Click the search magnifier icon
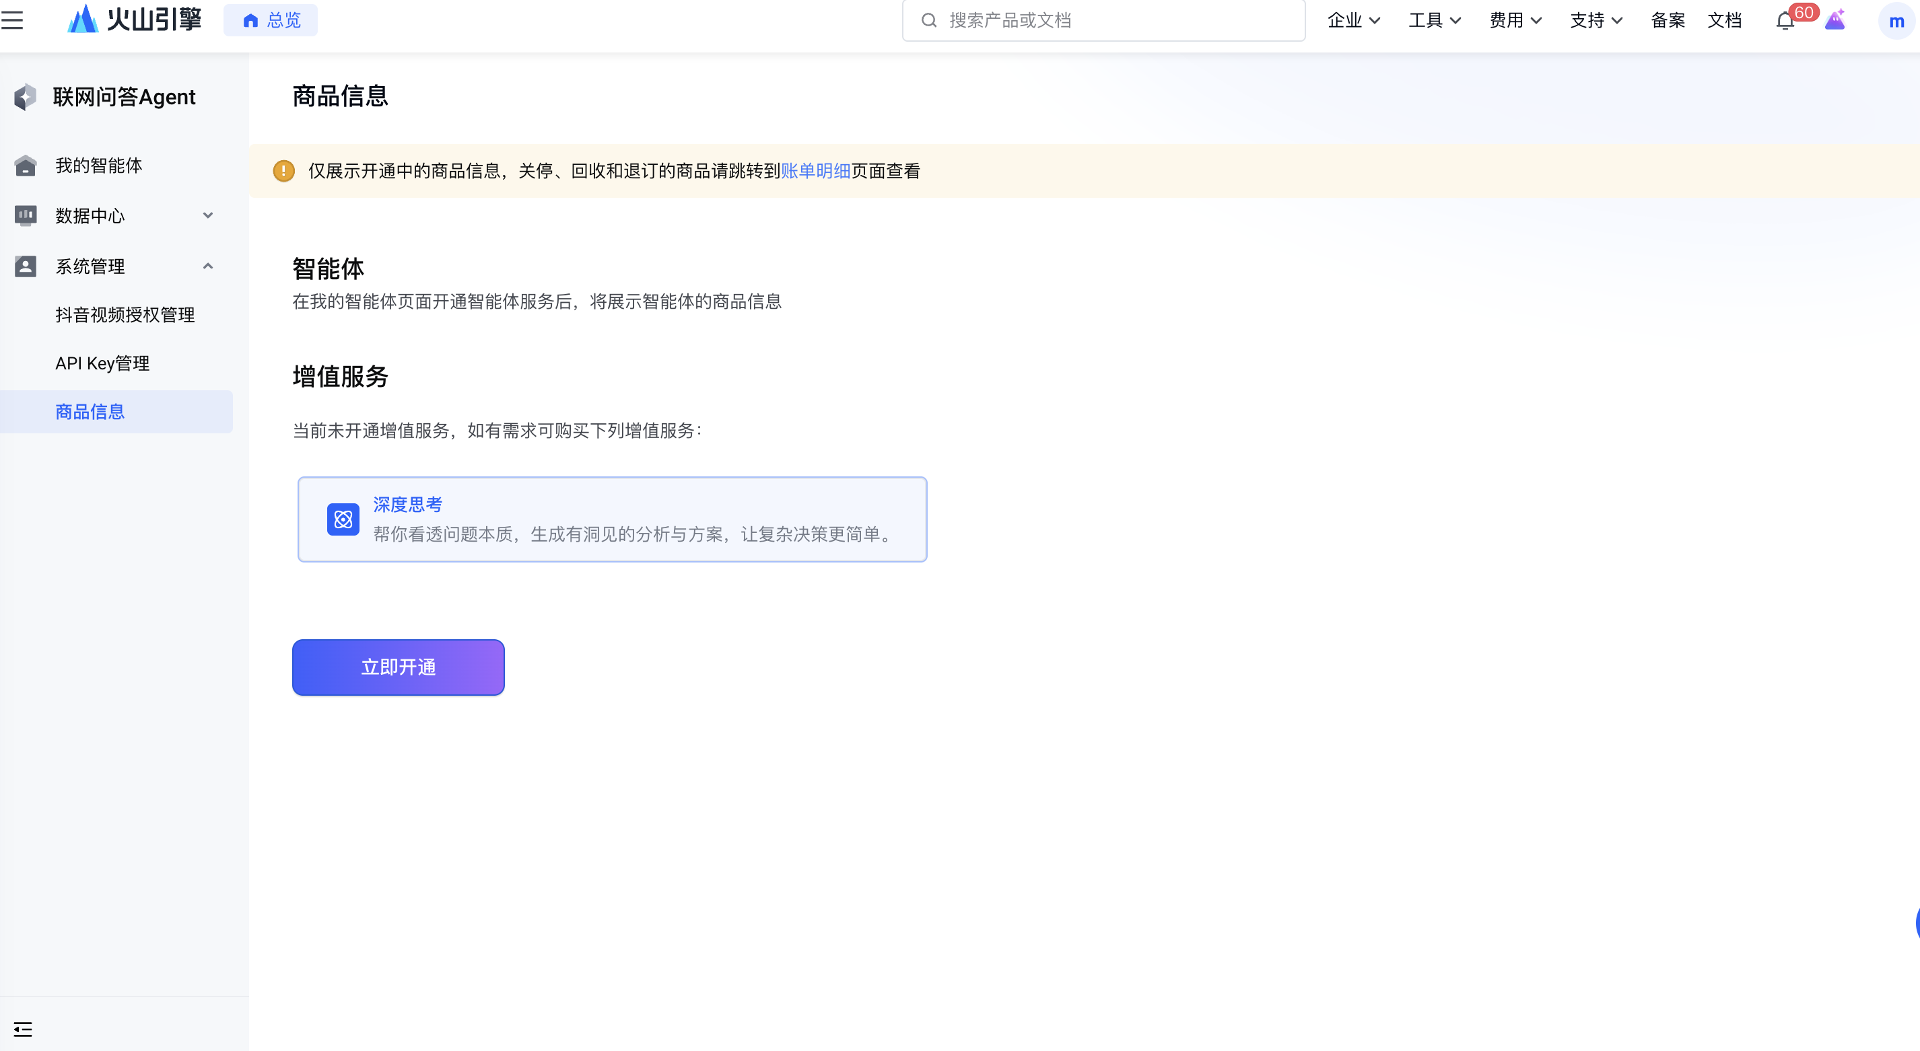 pyautogui.click(x=929, y=20)
